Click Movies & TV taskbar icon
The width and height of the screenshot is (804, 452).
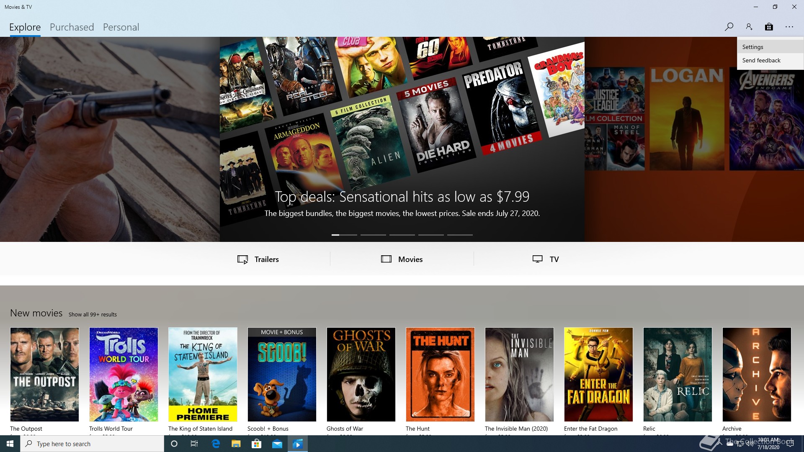(298, 444)
